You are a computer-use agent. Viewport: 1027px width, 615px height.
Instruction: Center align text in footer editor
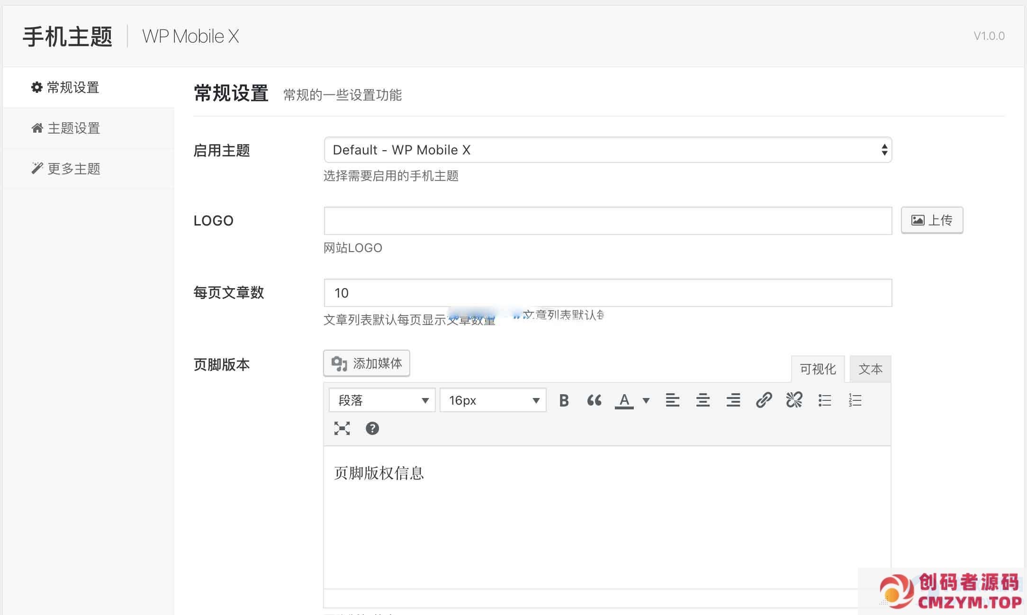[703, 400]
